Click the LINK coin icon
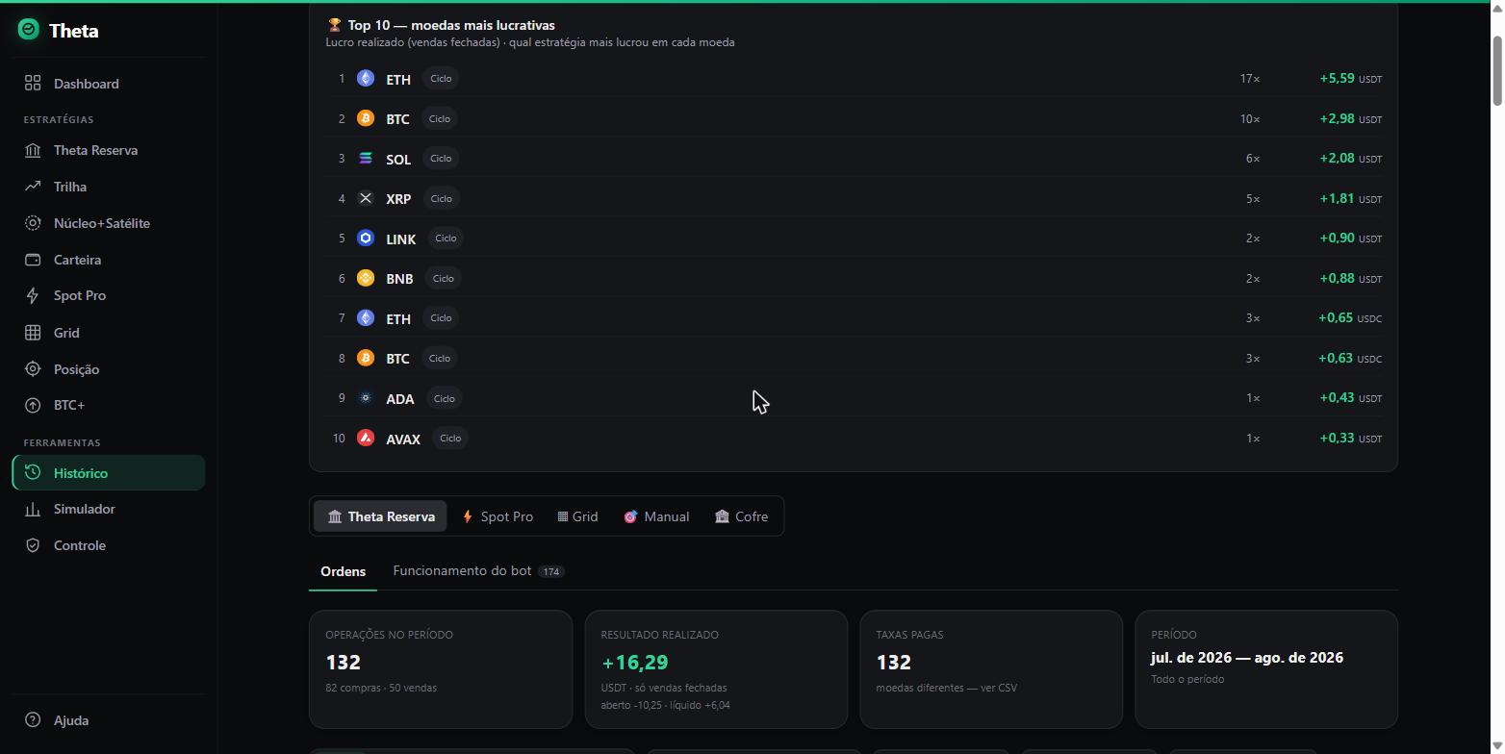Image resolution: width=1505 pixels, height=754 pixels. coord(366,239)
